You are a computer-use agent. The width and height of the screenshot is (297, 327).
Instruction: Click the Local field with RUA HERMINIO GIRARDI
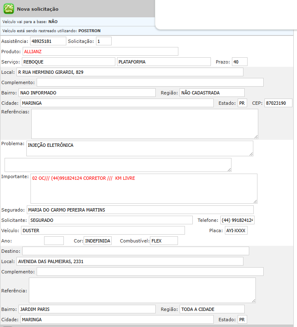coord(129,72)
